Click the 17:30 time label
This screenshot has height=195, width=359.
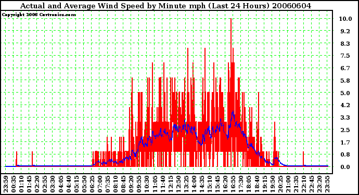(240, 184)
